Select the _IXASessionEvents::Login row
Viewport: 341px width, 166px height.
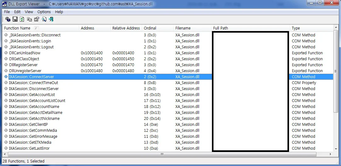168,41
